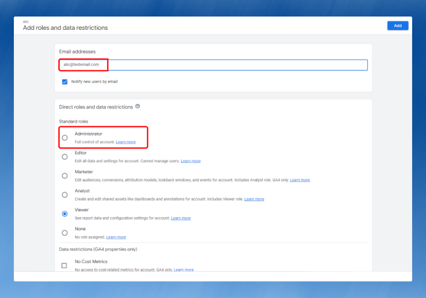Click the 'Add roles and data restrictions' title

tap(65, 28)
